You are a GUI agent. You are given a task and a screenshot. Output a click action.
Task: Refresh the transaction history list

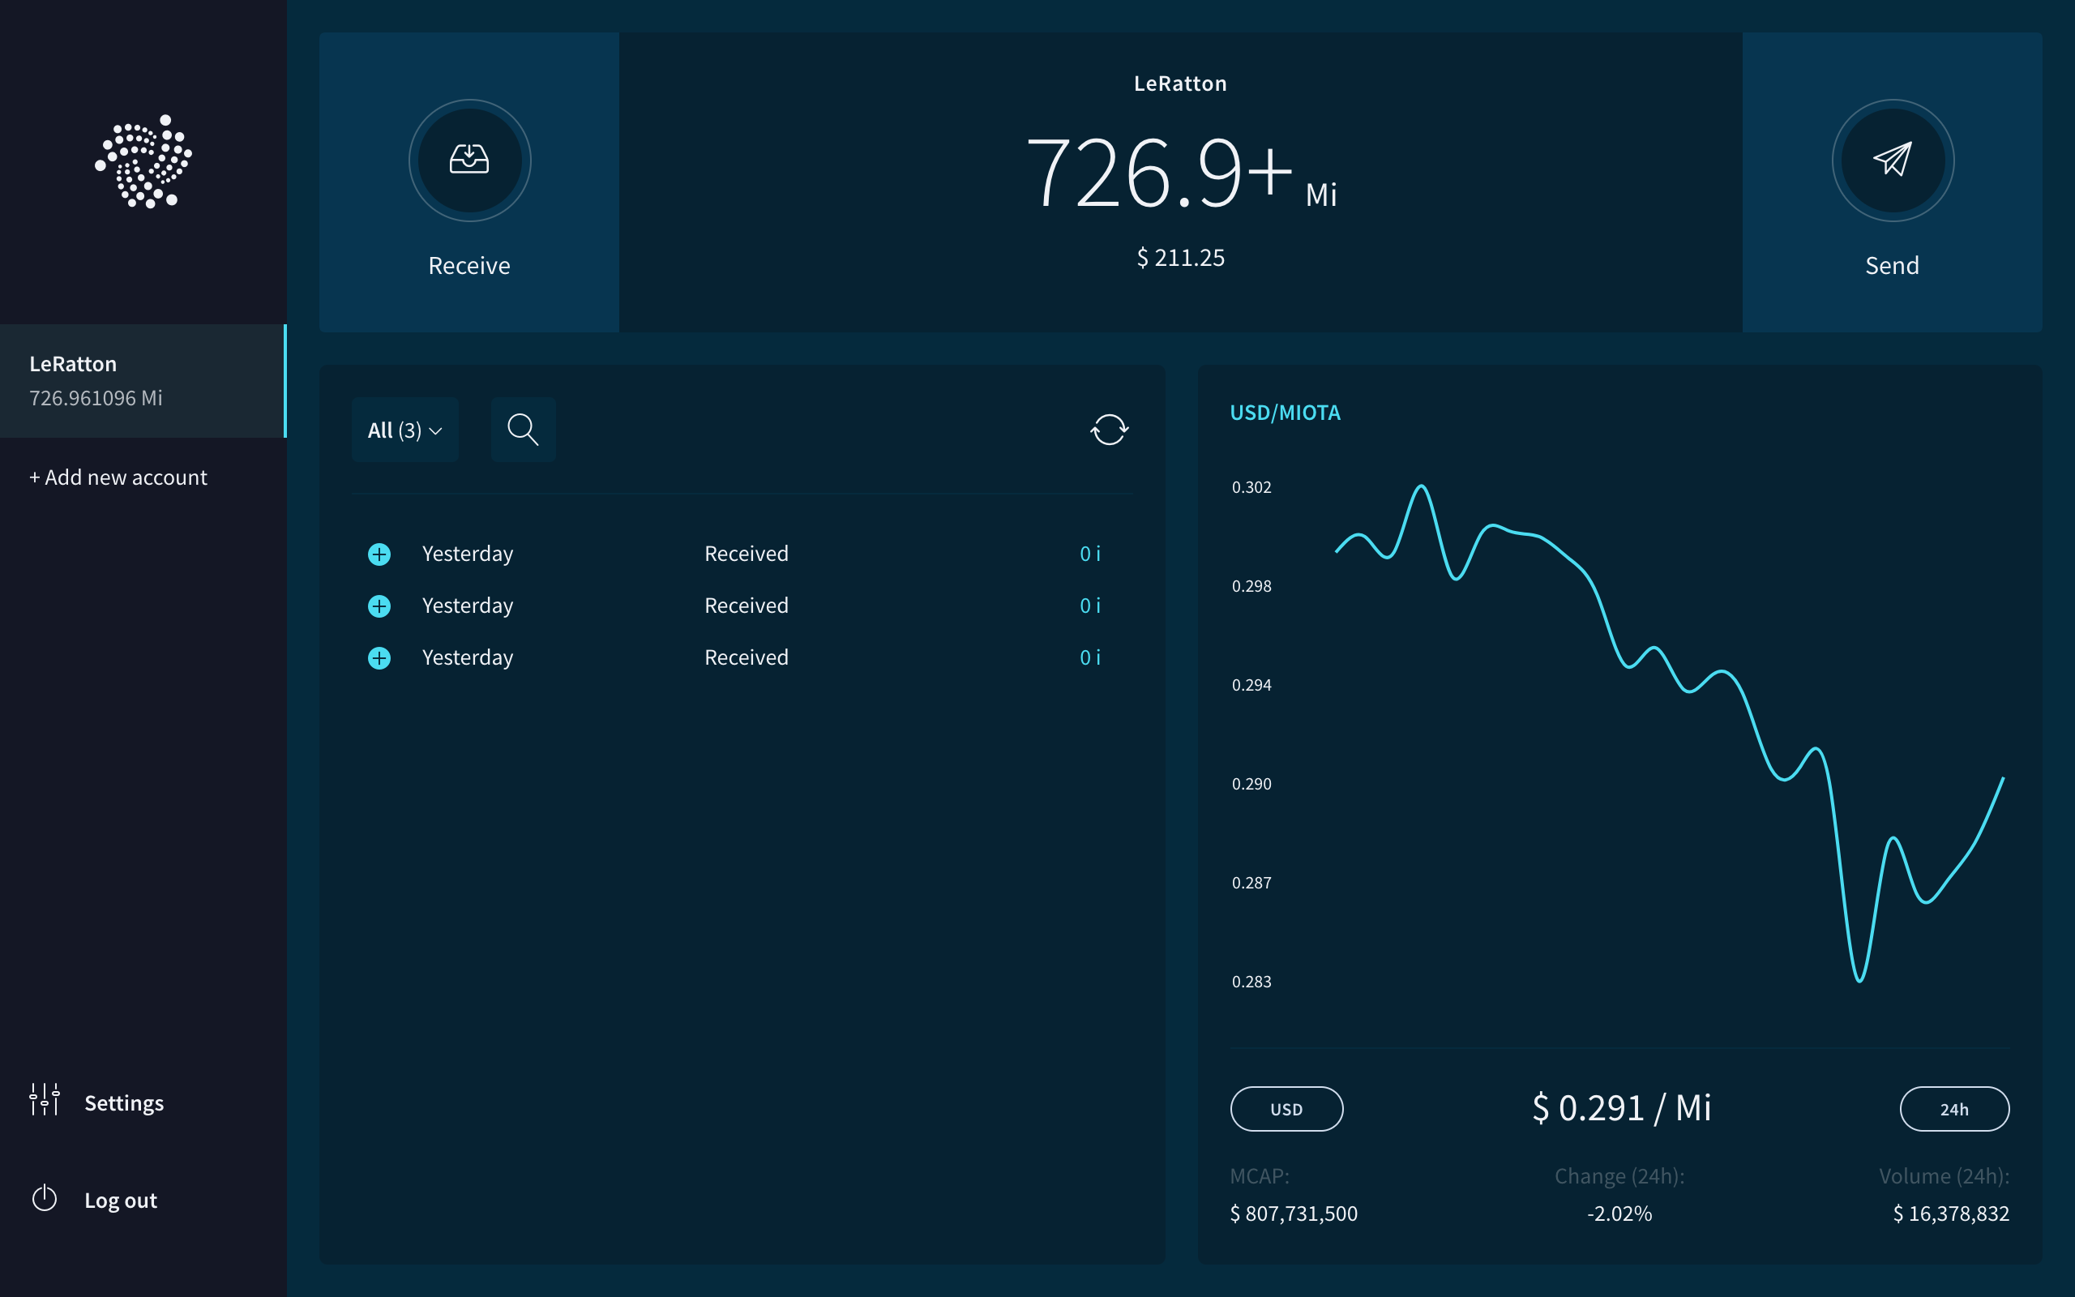tap(1109, 429)
